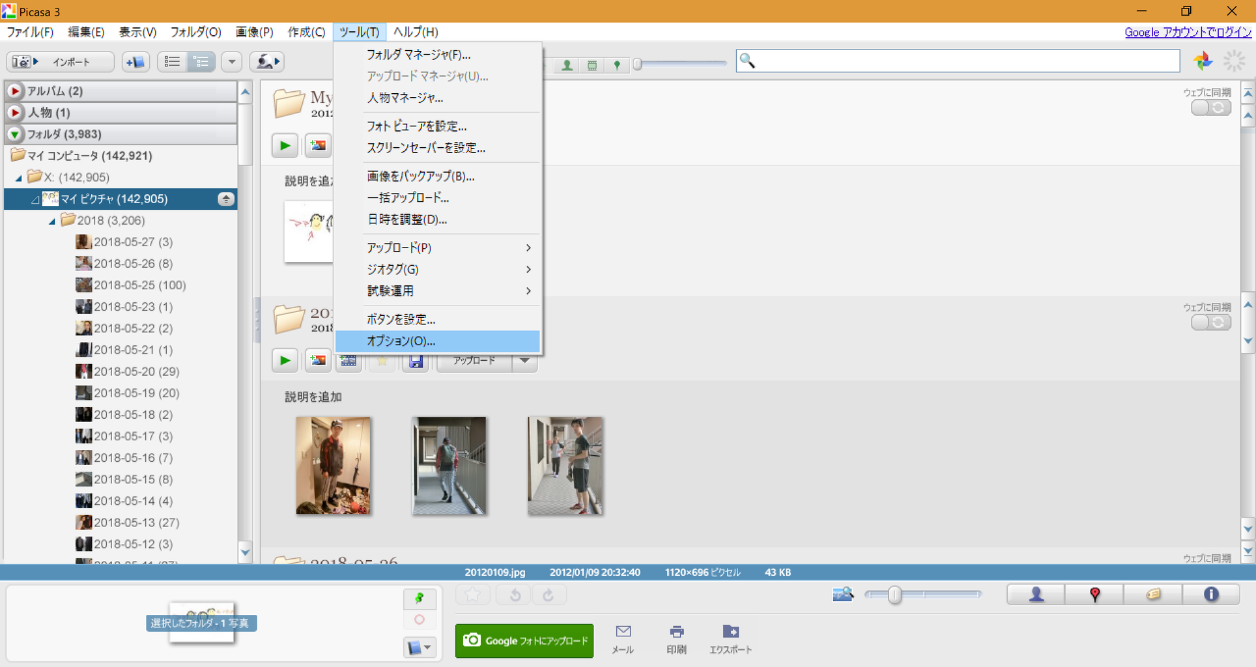Image resolution: width=1256 pixels, height=667 pixels.
Task: Open the Upload (アップロード) submenu
Action: 437,248
